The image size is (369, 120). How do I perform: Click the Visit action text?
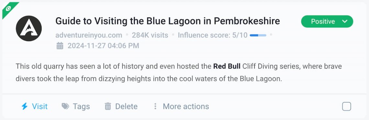tap(40, 106)
